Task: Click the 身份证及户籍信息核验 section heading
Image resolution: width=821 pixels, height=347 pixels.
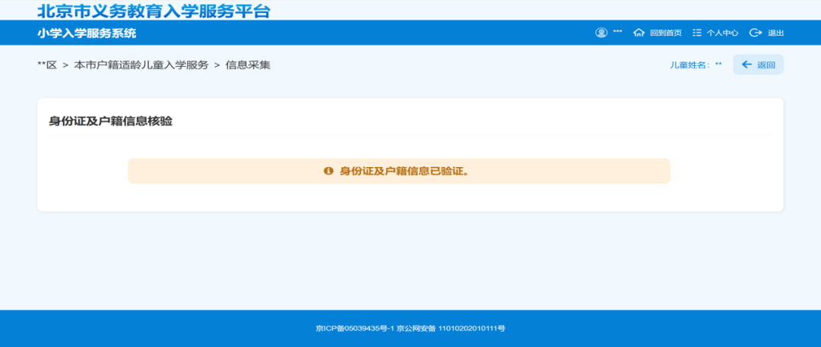Action: click(x=110, y=121)
